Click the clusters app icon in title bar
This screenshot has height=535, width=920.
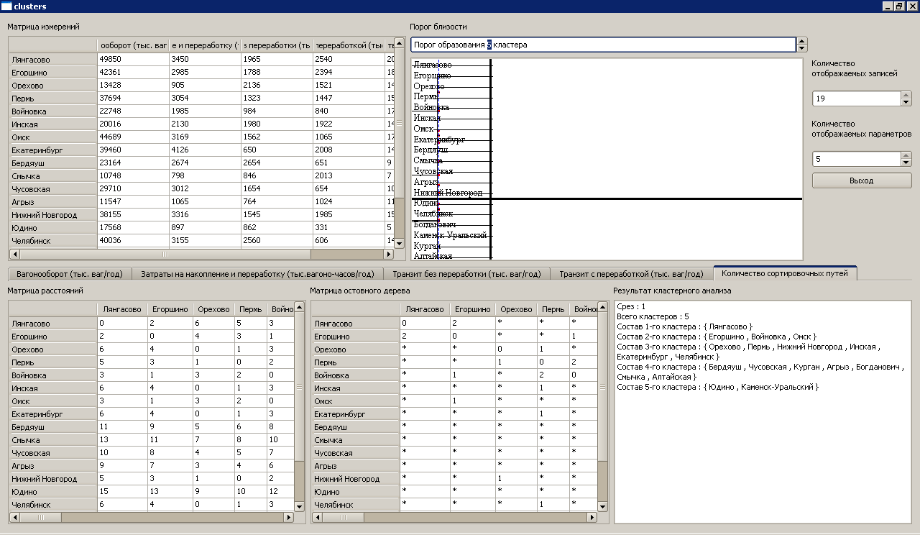pyautogui.click(x=6, y=6)
